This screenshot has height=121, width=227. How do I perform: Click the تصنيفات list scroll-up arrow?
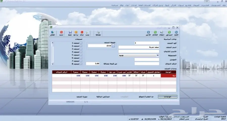(x=52, y=43)
